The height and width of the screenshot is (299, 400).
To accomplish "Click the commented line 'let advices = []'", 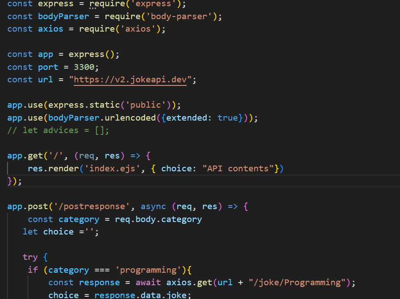I will (58, 130).
